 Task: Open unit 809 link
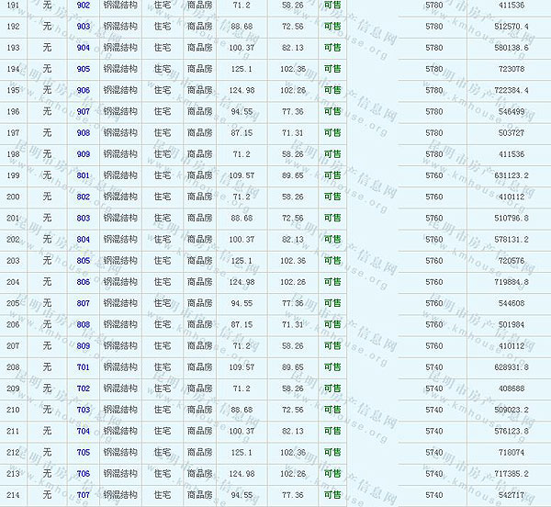coord(84,345)
